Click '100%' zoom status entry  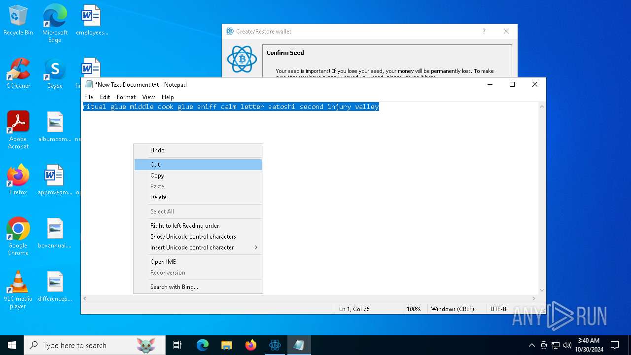point(414,309)
